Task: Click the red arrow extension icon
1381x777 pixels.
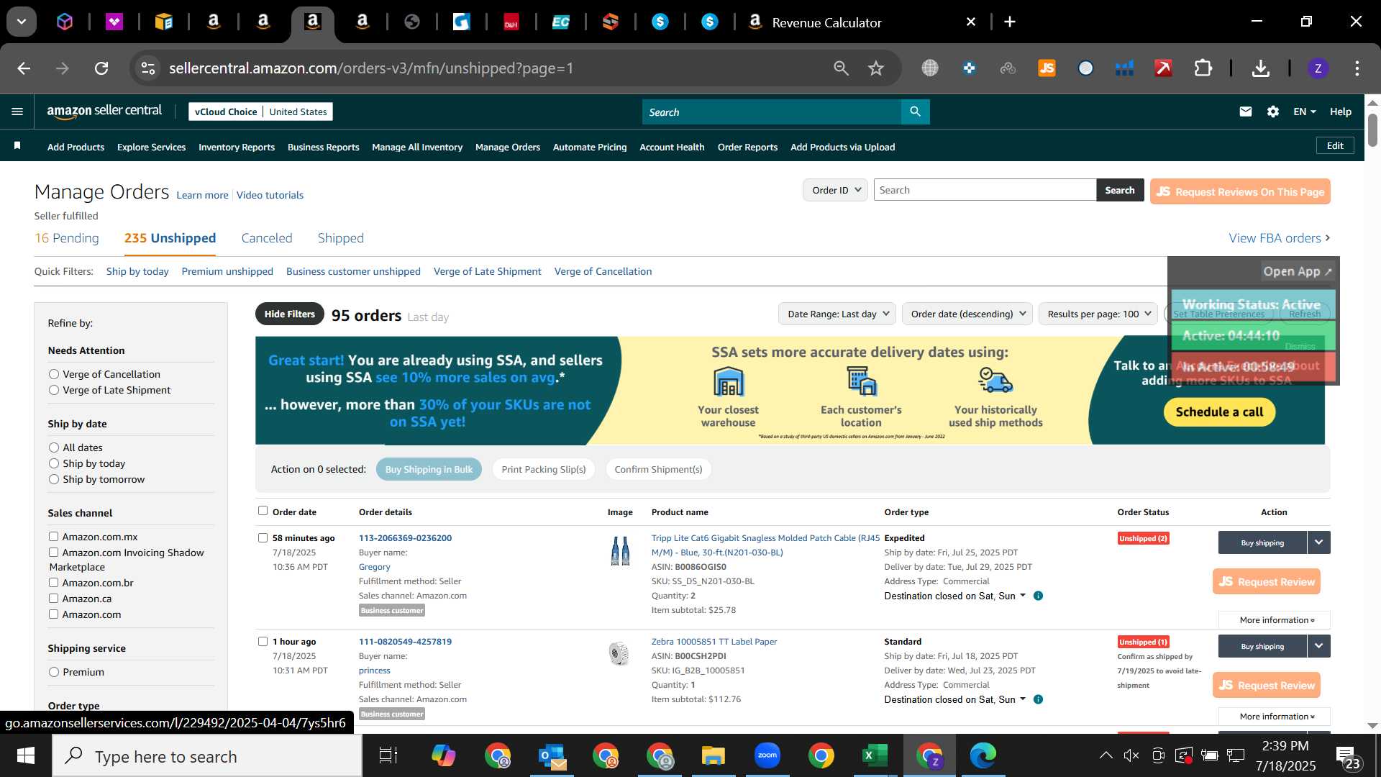Action: [x=1163, y=68]
